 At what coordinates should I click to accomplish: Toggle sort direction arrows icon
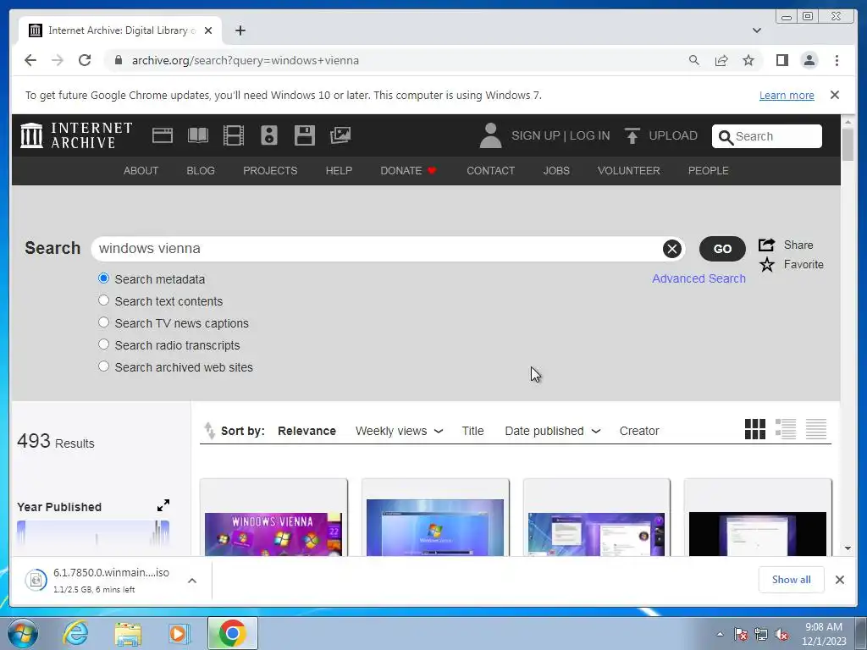tap(209, 431)
